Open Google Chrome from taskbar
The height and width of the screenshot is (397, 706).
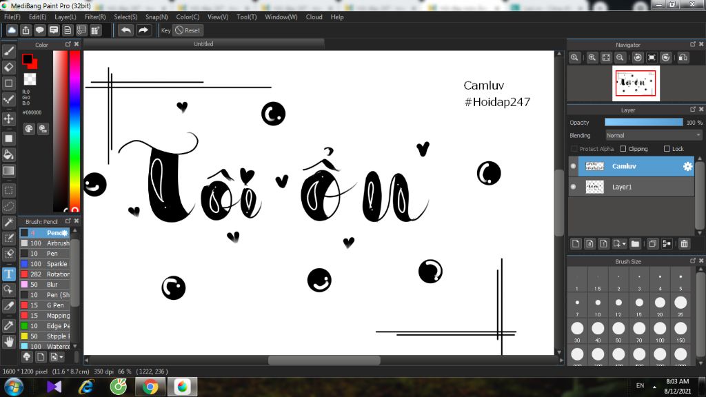click(x=150, y=387)
